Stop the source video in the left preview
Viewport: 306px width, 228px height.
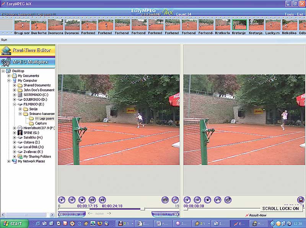82,200
